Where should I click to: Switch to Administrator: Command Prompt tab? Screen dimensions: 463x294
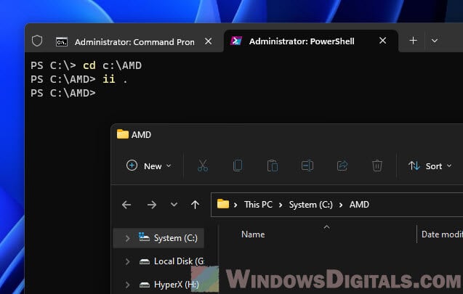pos(126,41)
